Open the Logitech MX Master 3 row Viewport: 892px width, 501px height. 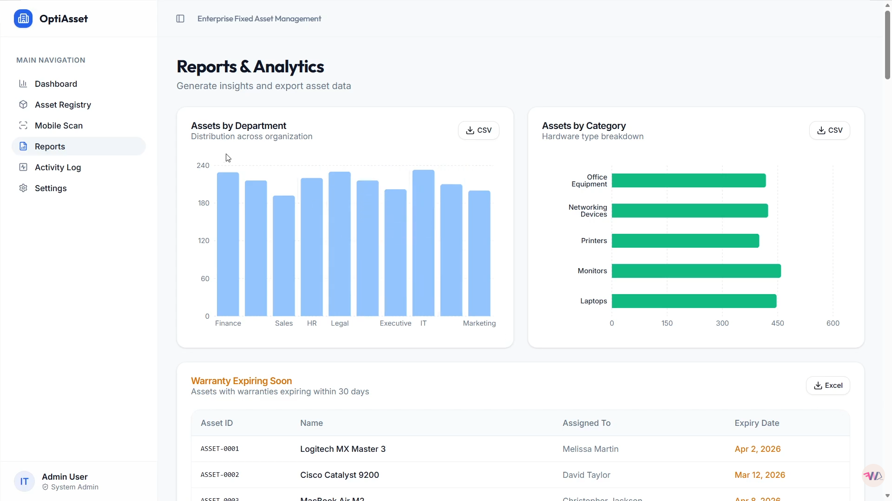tap(520, 449)
